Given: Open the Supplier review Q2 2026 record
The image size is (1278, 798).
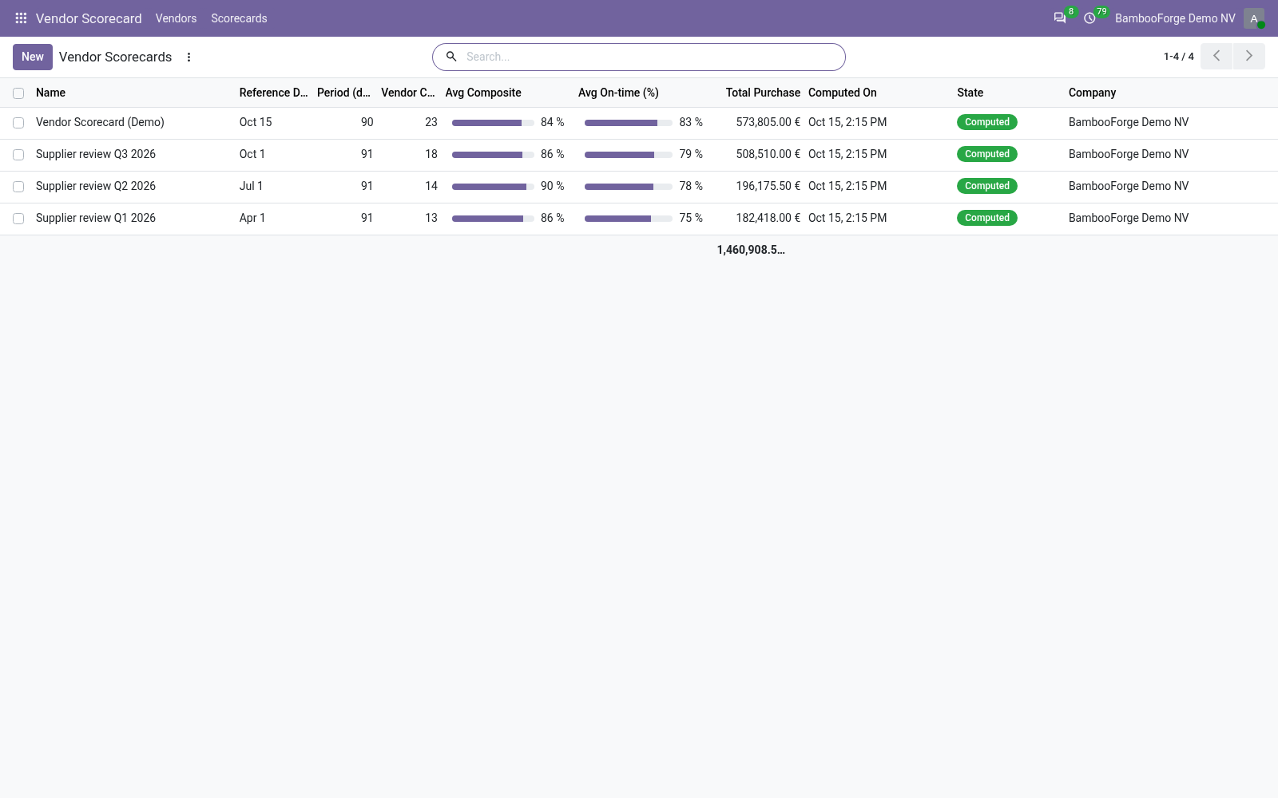Looking at the screenshot, I should click(x=96, y=186).
